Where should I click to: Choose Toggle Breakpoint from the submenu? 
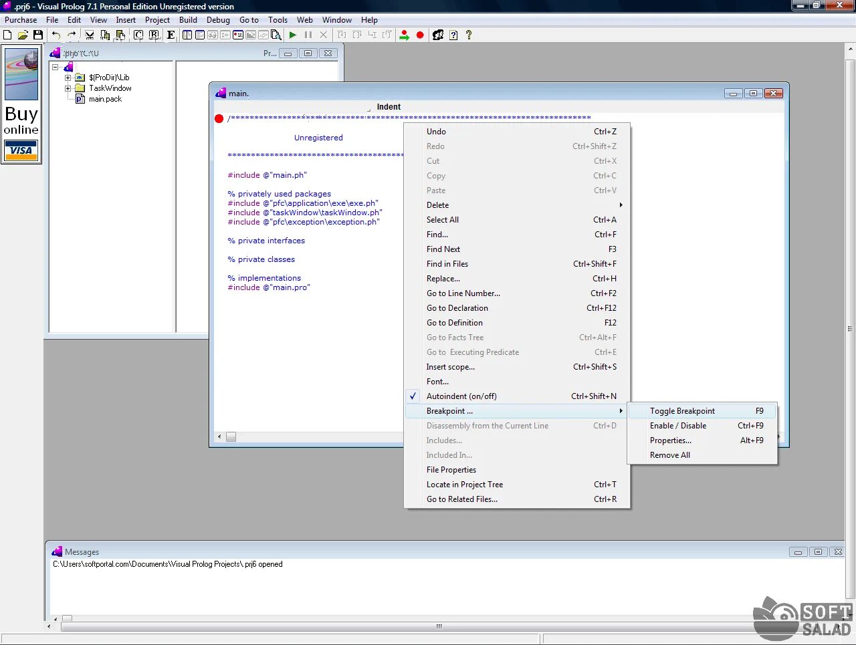coord(703,411)
